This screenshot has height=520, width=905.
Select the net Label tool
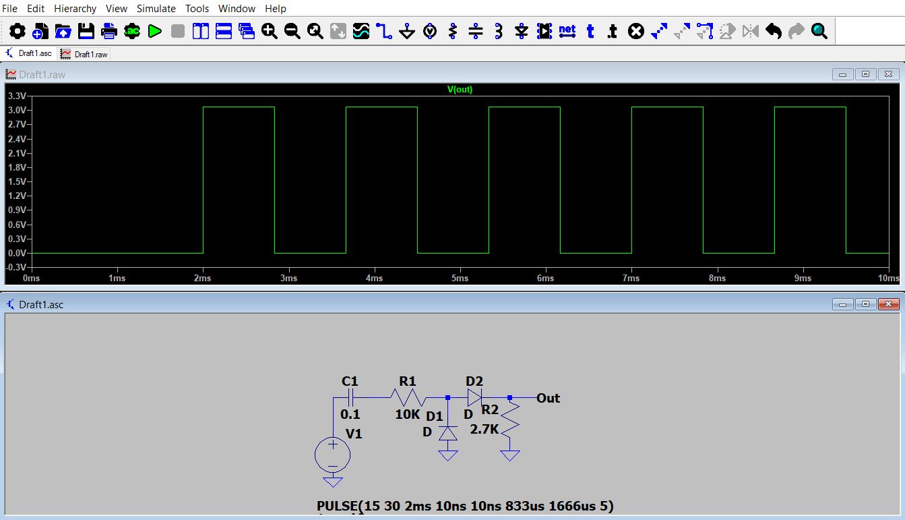pyautogui.click(x=566, y=30)
